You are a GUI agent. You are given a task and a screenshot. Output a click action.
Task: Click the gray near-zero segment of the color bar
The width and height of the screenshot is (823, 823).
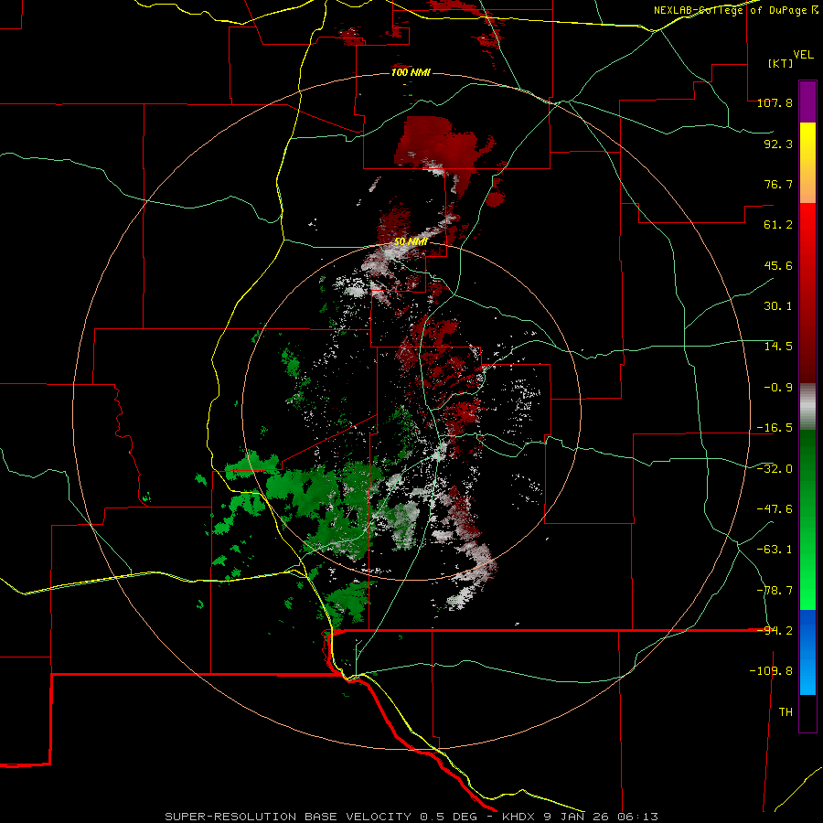tap(807, 407)
